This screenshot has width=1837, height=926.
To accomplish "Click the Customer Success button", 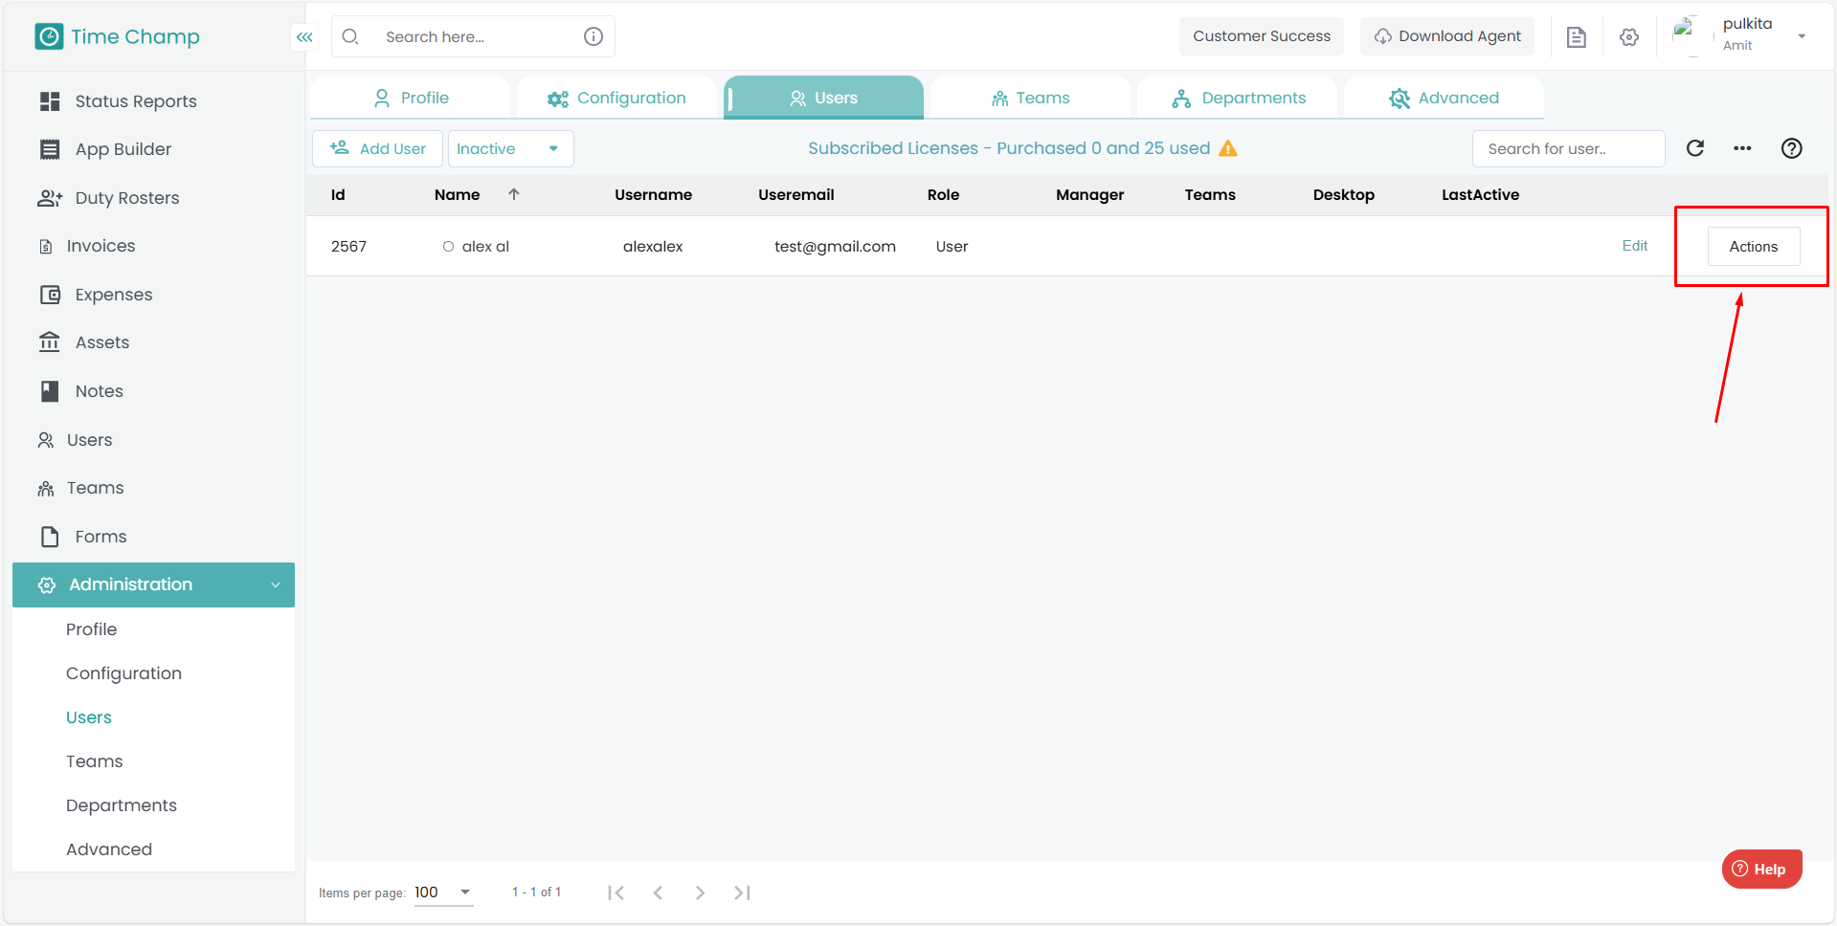I will (1262, 36).
